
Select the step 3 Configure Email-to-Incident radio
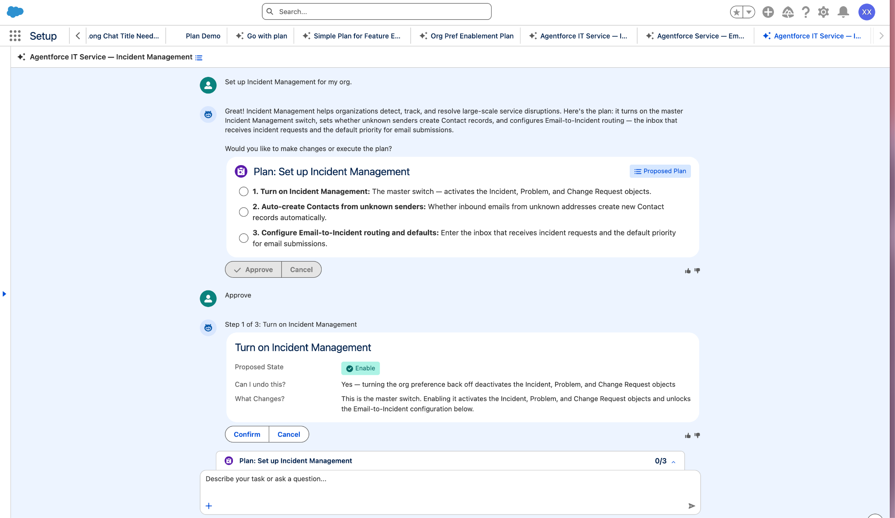(x=243, y=238)
